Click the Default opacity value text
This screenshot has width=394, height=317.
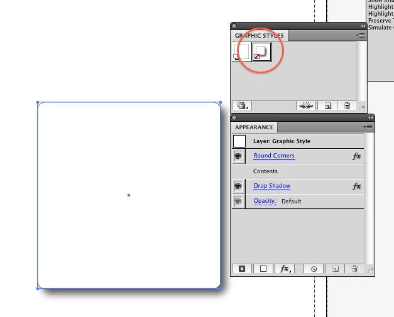click(291, 201)
